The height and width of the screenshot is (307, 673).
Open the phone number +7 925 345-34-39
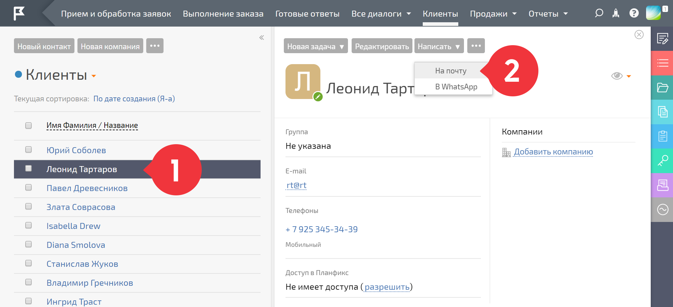click(x=321, y=229)
